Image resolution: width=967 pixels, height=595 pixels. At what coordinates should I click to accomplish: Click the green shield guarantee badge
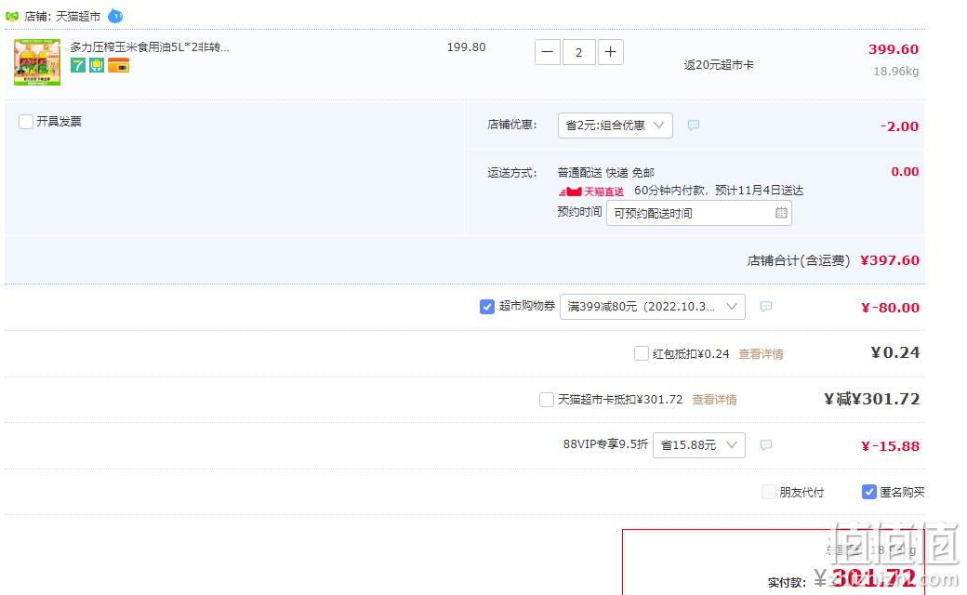click(x=97, y=65)
